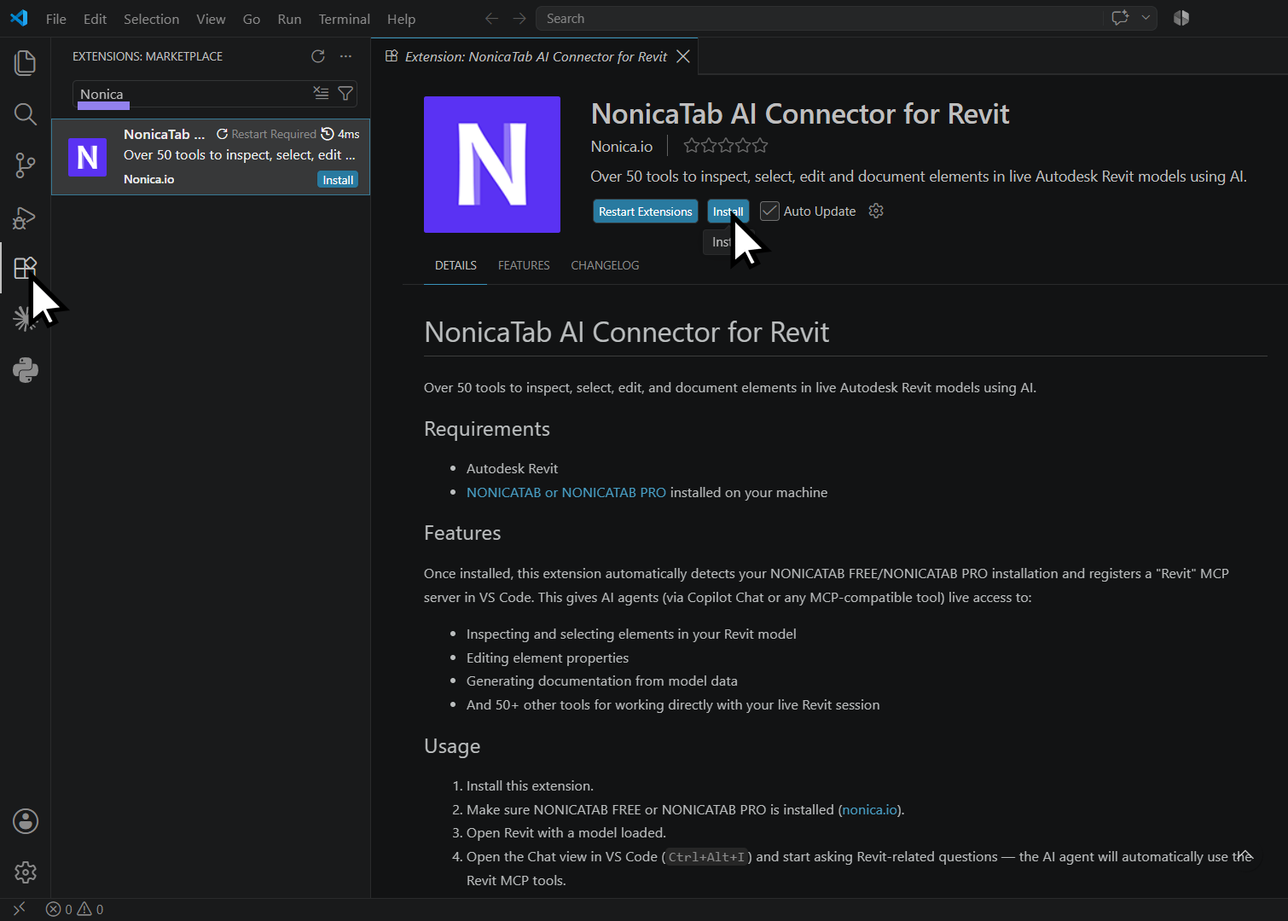Open the Edit menu
The height and width of the screenshot is (921, 1288).
(x=95, y=19)
